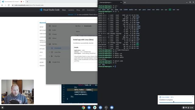Reload the Visual Studio Code docs page
The image size is (195, 110).
pyautogui.click(x=9, y=5)
